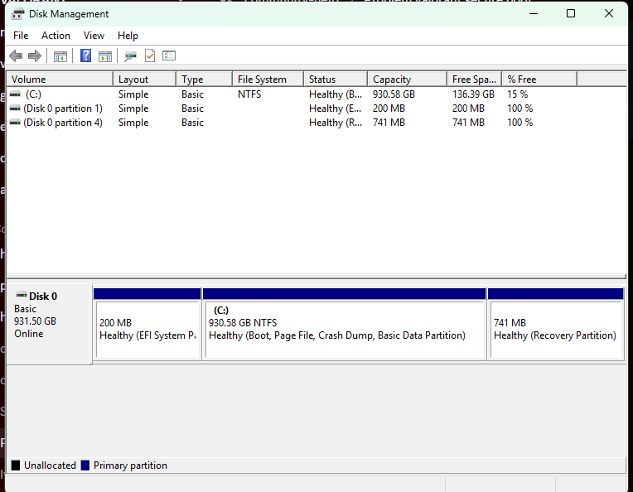
Task: Open the Action menu
Action: pos(56,36)
